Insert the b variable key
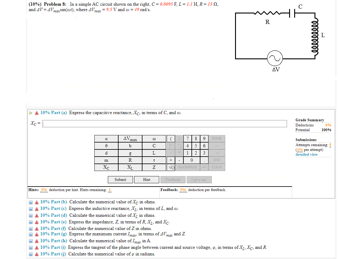The width and height of the screenshot is (339, 259). 130,146
